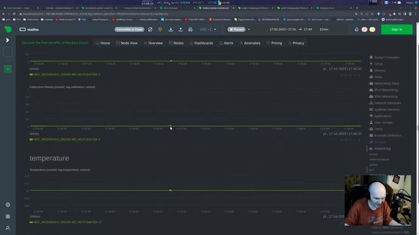Click the refresh sync icon in the top bar
Viewport: 419px width, 235px height.
[x=150, y=29]
